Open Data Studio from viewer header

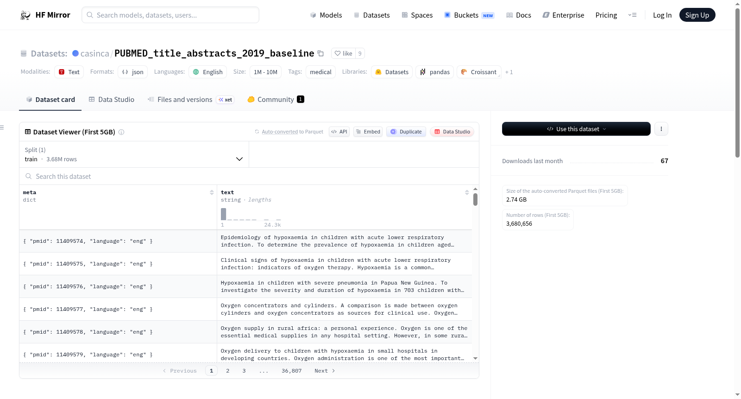(x=452, y=132)
